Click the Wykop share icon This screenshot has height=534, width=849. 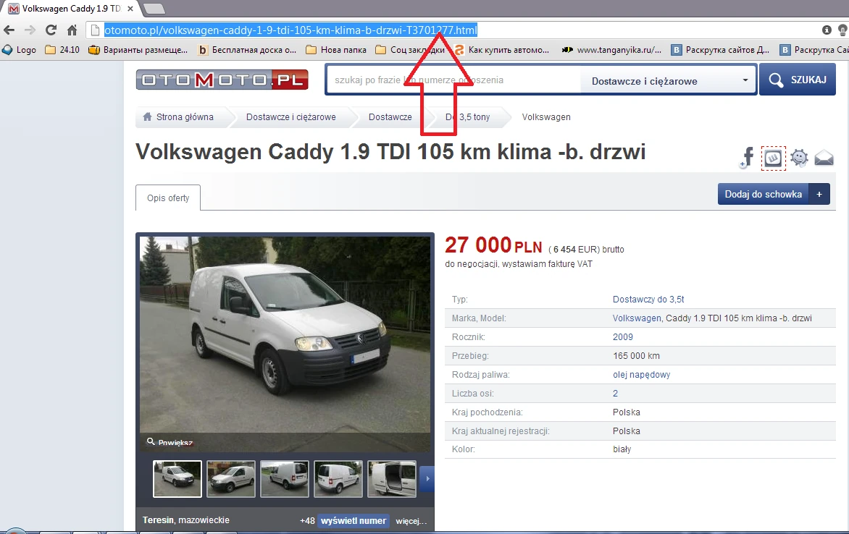(773, 158)
